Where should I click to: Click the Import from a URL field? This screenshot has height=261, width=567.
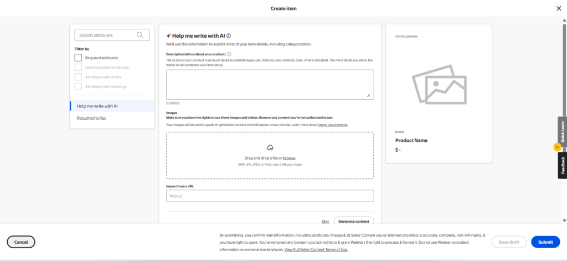(270, 196)
